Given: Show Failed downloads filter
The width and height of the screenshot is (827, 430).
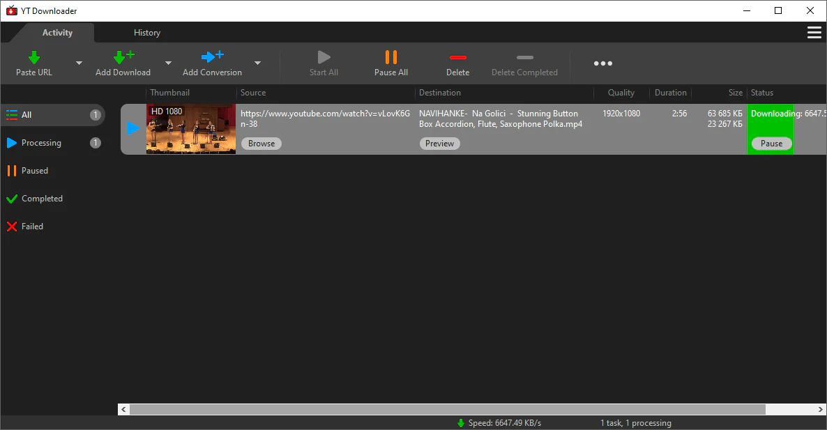Looking at the screenshot, I should tap(32, 226).
